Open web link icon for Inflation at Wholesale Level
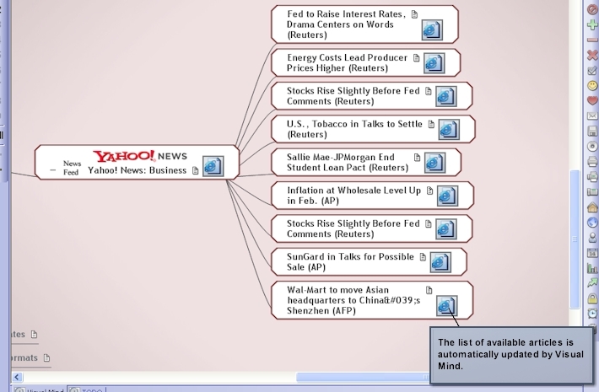Image resolution: width=599 pixels, height=392 pixels. click(x=447, y=196)
